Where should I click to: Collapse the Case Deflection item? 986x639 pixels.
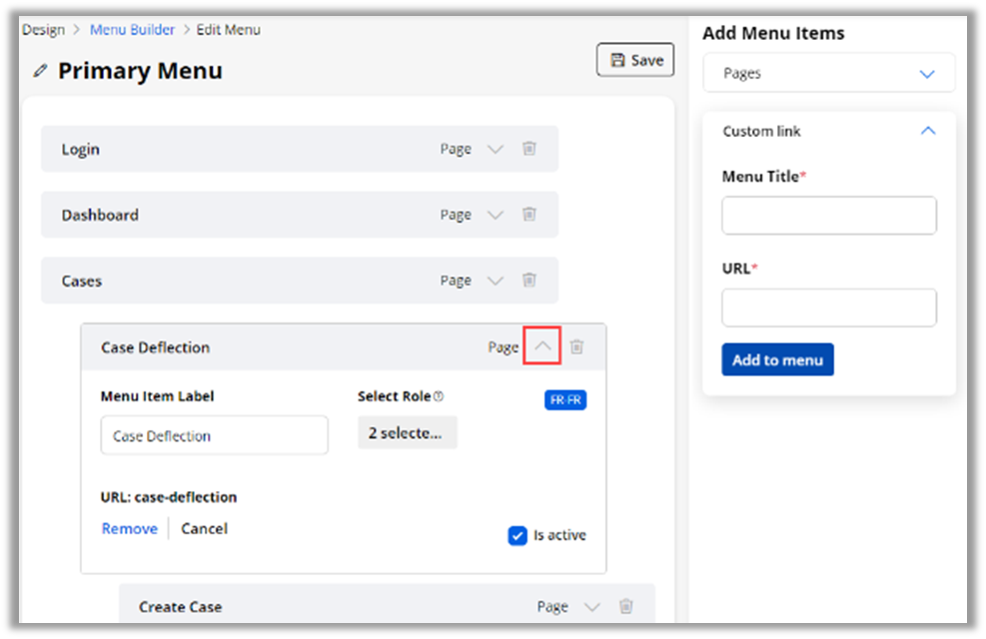542,346
